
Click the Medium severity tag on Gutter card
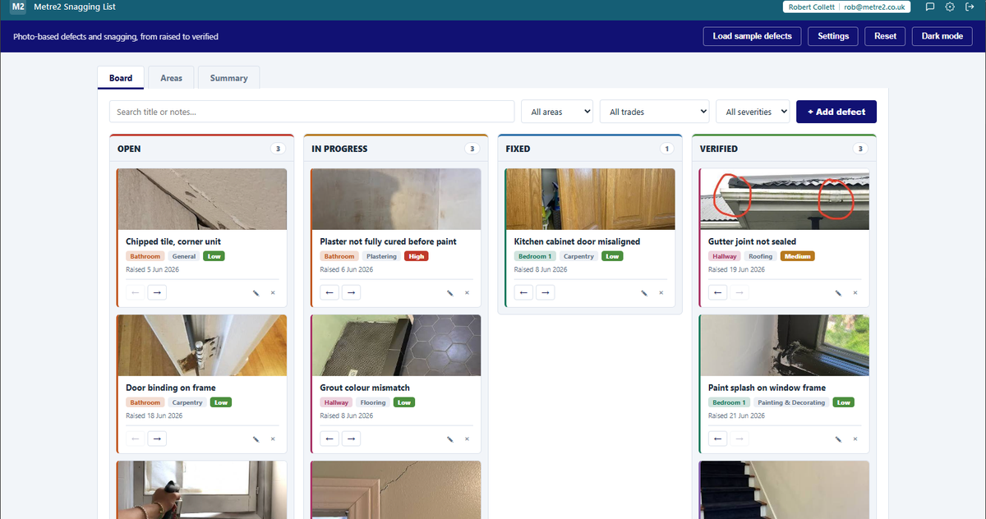pos(797,256)
